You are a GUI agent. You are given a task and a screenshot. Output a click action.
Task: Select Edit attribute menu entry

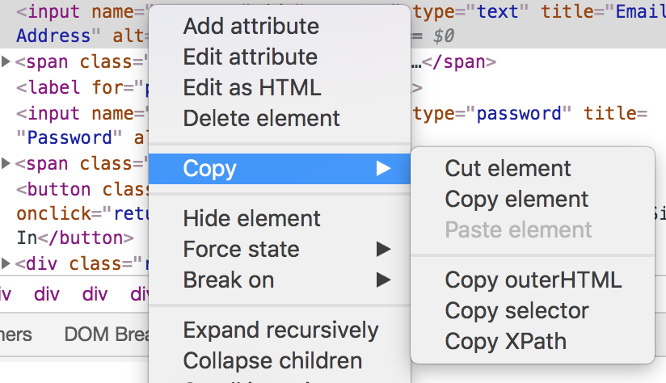point(279,57)
